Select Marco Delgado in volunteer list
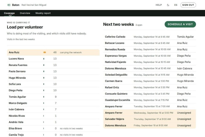205x137 pixels. [x=53, y=103]
